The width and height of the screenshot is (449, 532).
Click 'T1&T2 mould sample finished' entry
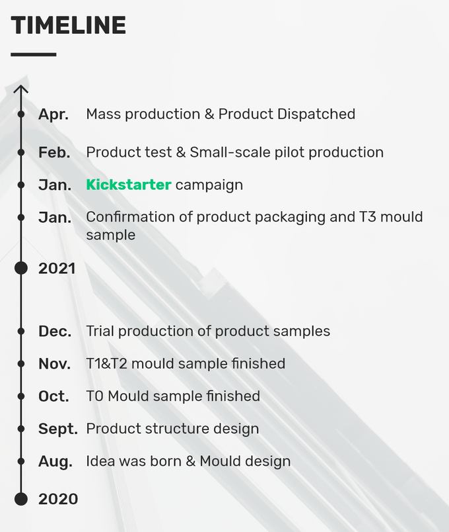(x=186, y=364)
